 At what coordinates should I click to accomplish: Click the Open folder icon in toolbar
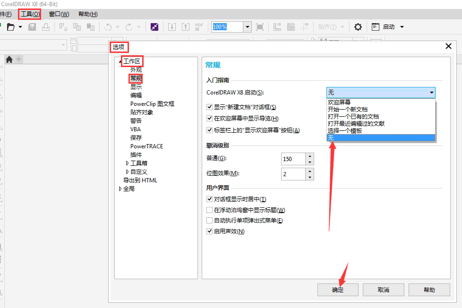click(11, 27)
